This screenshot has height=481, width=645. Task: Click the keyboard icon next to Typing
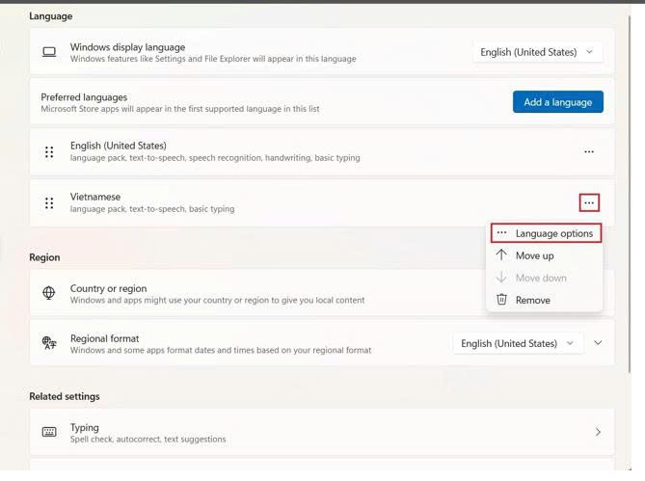tap(49, 433)
